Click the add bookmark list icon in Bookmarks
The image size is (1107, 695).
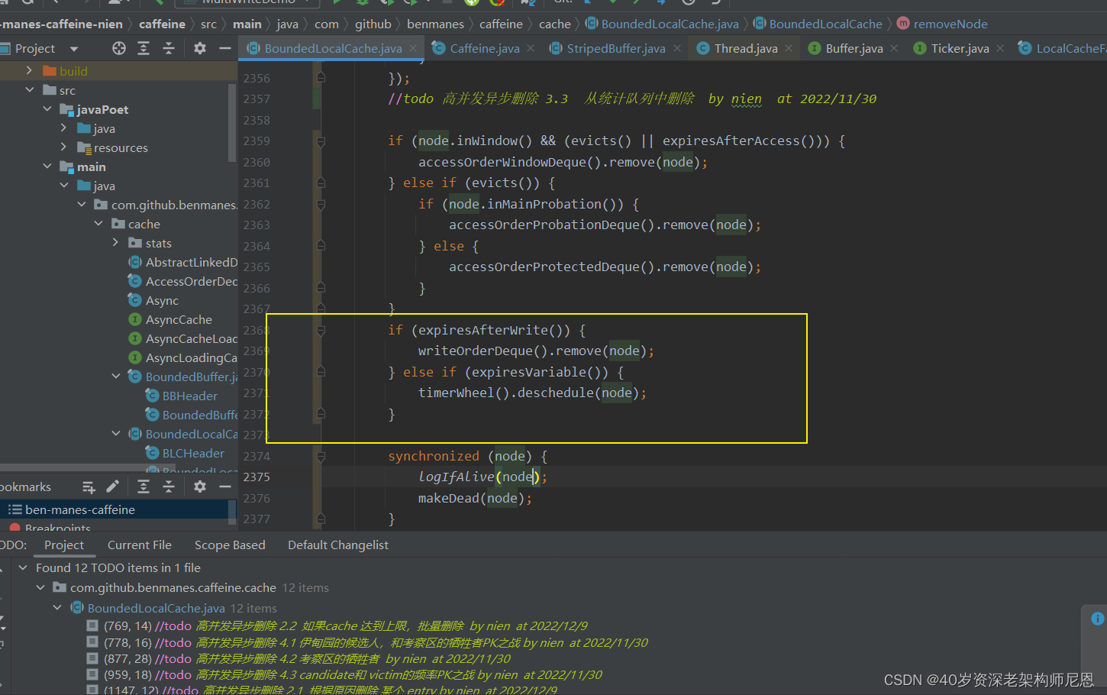(x=89, y=486)
